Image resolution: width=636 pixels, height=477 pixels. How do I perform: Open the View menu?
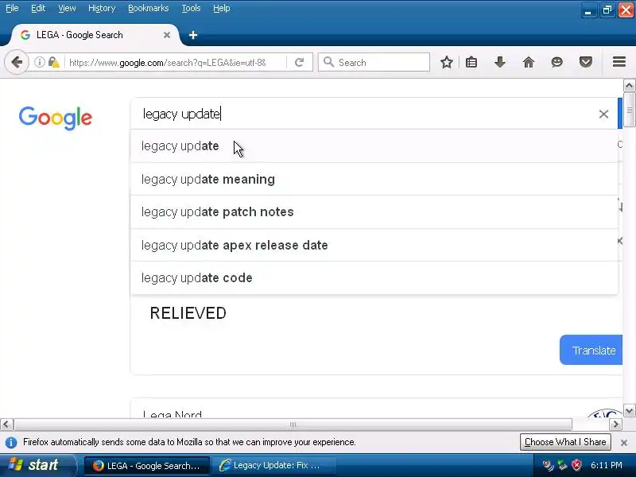67,8
